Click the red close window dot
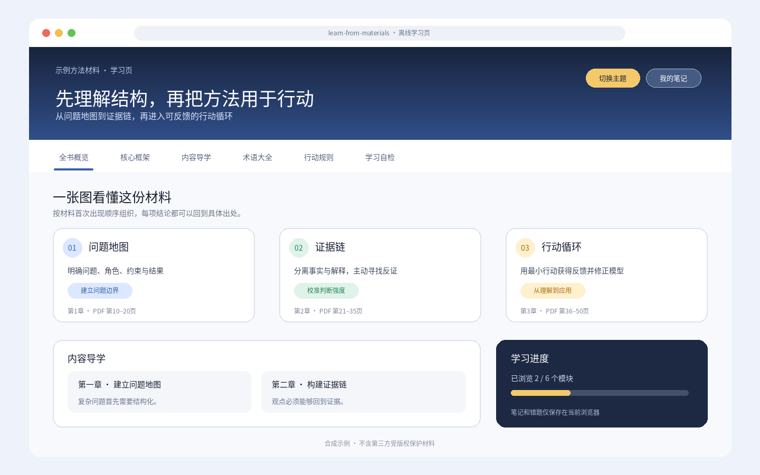760x475 pixels. (x=46, y=33)
